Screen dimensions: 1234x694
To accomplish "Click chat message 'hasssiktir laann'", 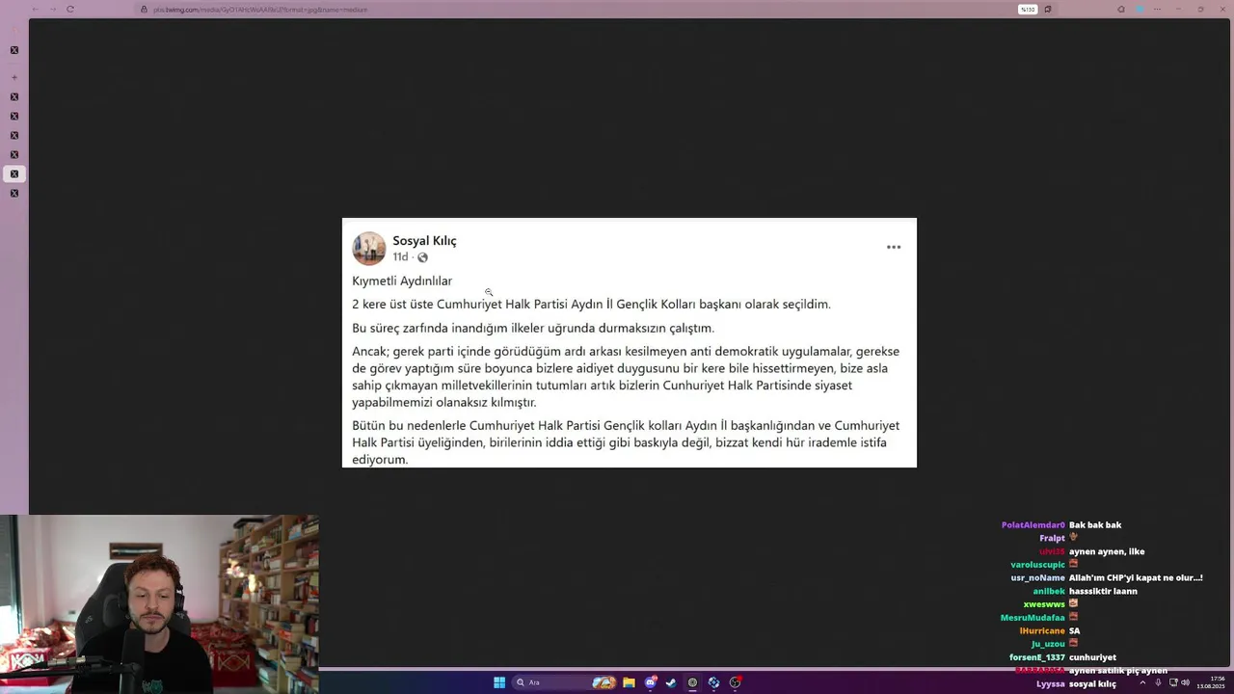I will point(1103,592).
